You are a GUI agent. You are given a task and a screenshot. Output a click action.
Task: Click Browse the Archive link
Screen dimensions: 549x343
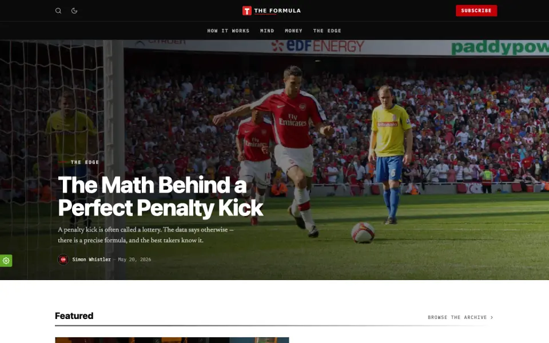(x=457, y=317)
